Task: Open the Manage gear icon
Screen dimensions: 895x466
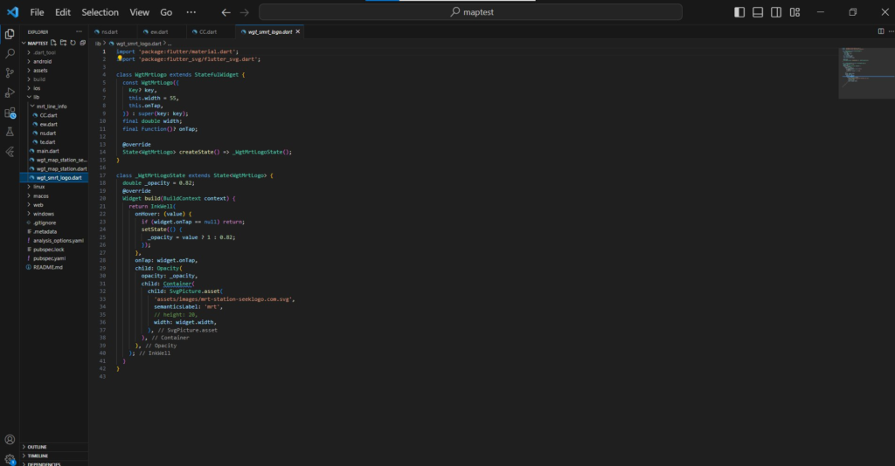Action: [x=10, y=459]
